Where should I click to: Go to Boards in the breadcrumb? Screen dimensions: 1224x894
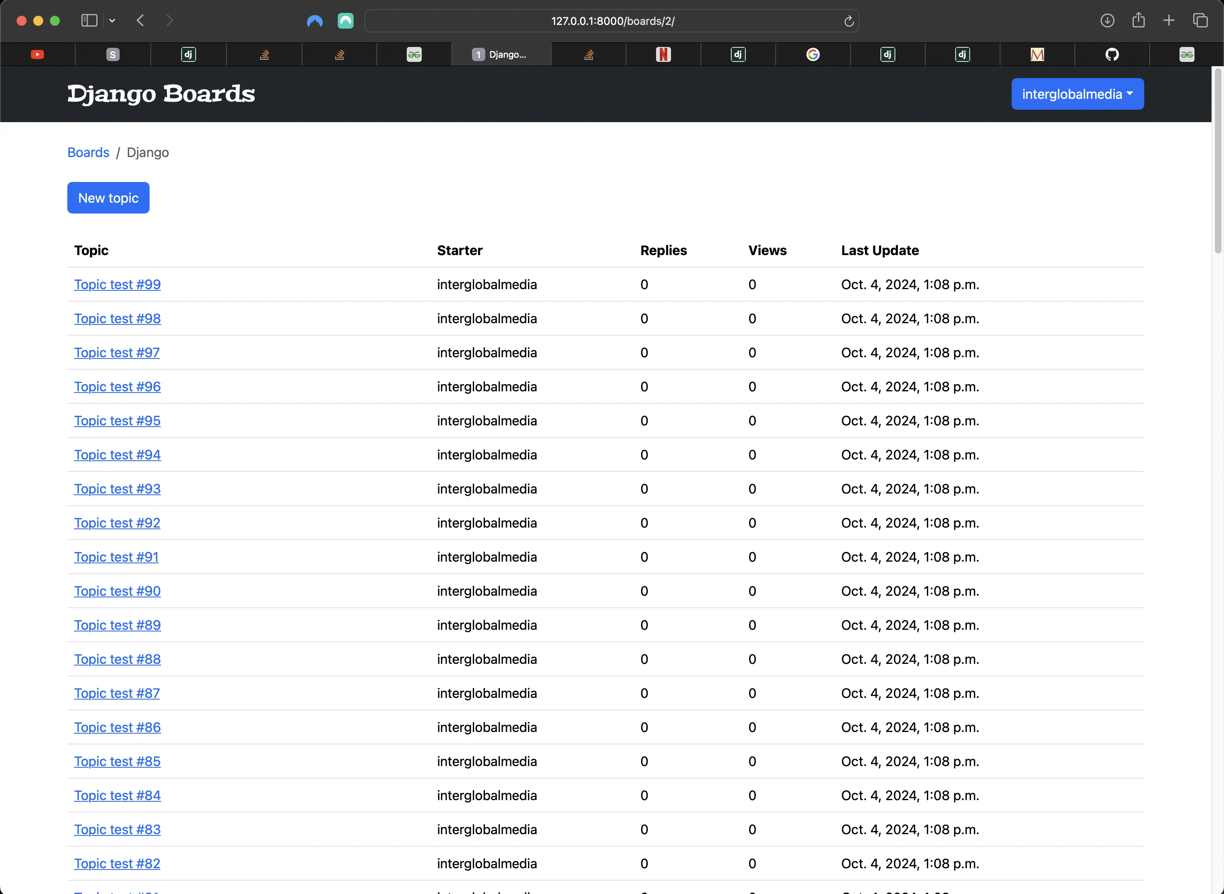point(88,152)
